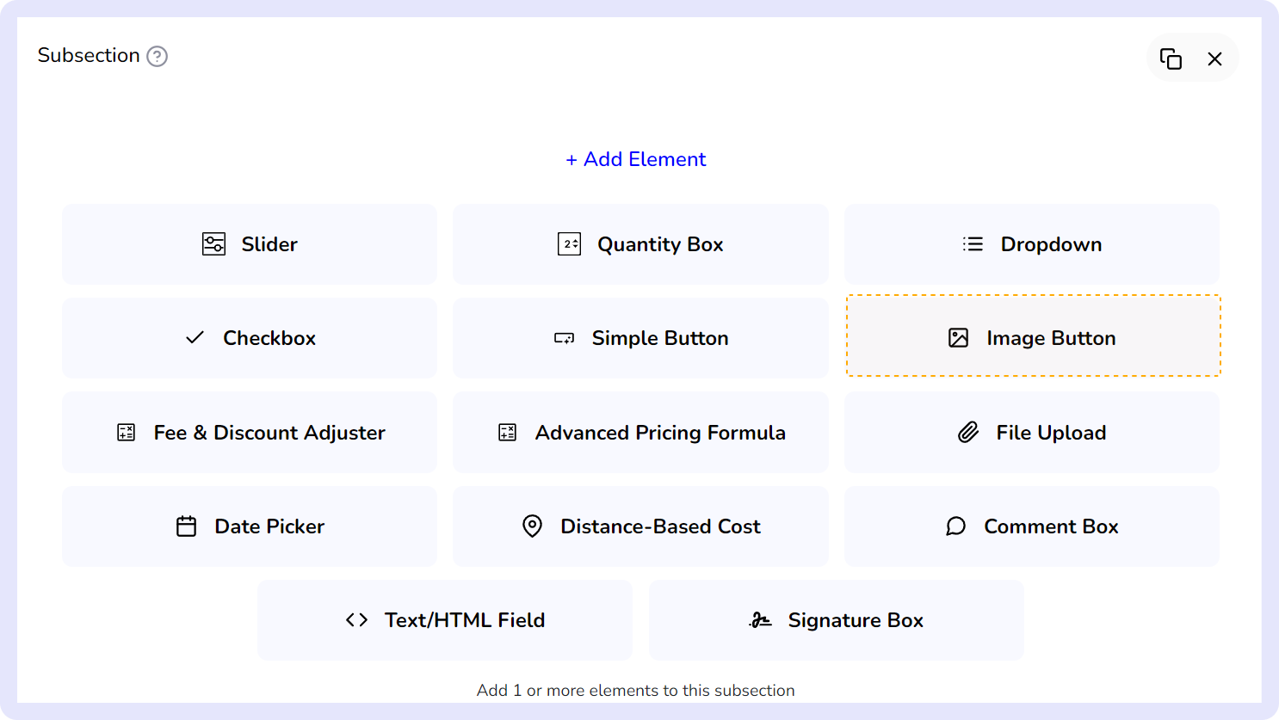Choose Fee & Discount Adjuster element
Viewport: 1279px width, 720px height.
250,433
